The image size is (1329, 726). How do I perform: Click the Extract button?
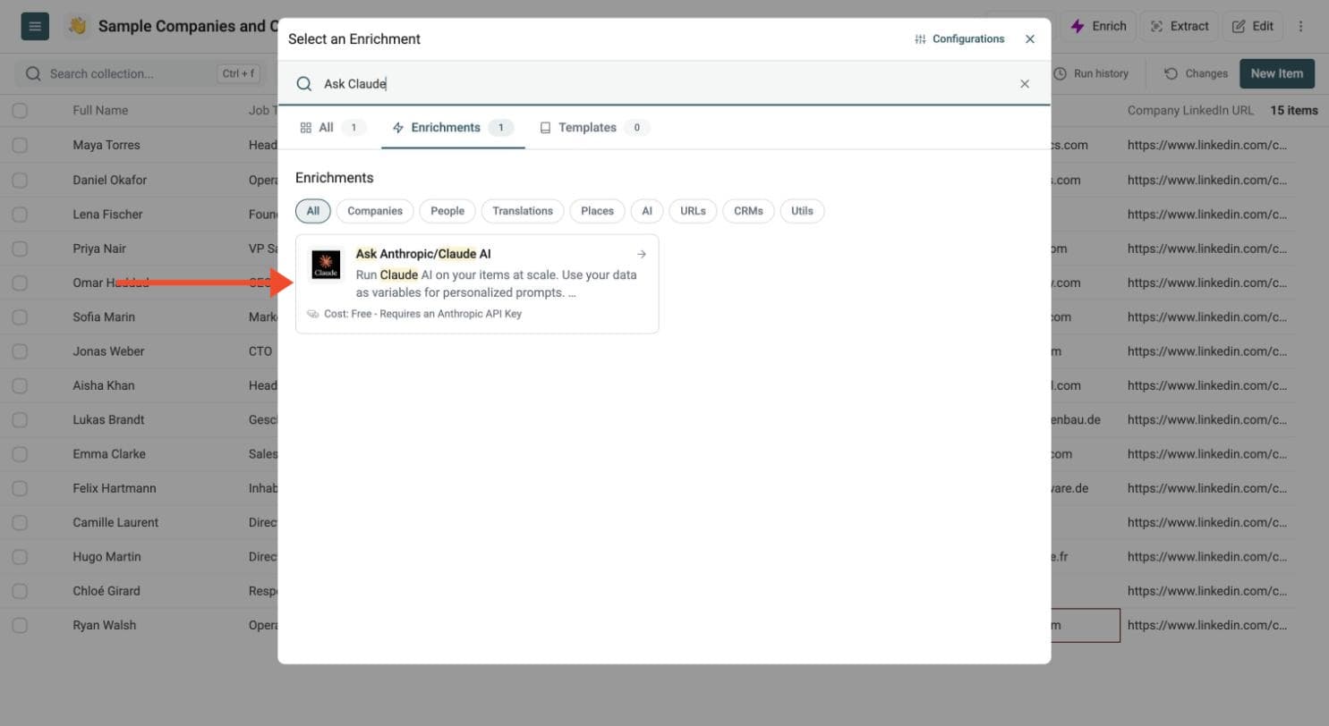1180,26
